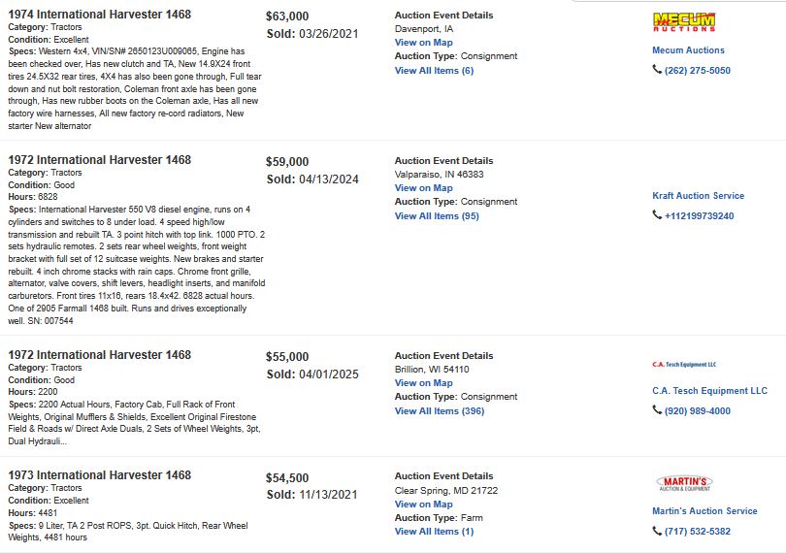
Task: Click the Martin's Auction & Equipment logo
Action: coord(685,483)
